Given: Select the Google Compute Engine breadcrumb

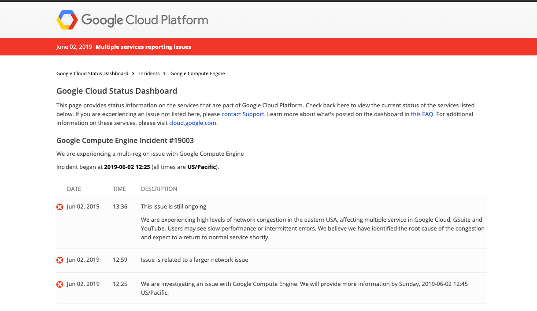Looking at the screenshot, I should pos(197,73).
